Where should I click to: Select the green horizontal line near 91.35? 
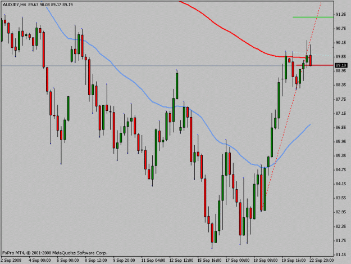coord(313,17)
